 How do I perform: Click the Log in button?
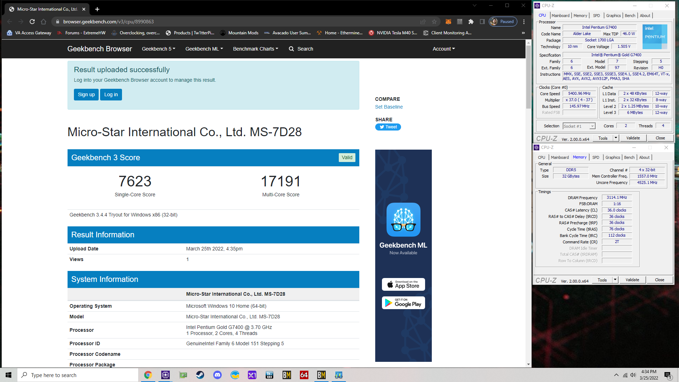click(x=111, y=94)
